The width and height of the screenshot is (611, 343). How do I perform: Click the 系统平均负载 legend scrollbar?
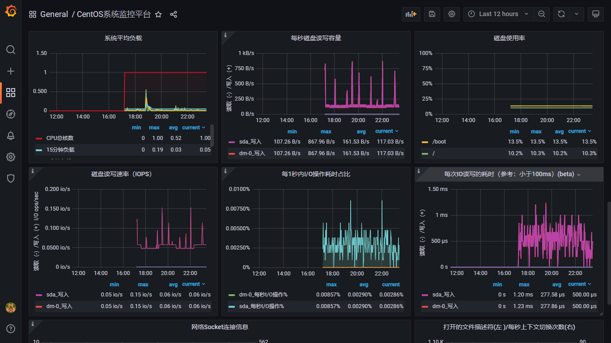[212, 135]
